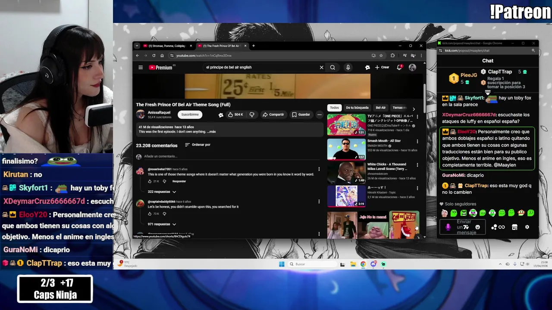Open Smash Mouth All Star thumbnail
552x310 pixels.
(x=346, y=149)
